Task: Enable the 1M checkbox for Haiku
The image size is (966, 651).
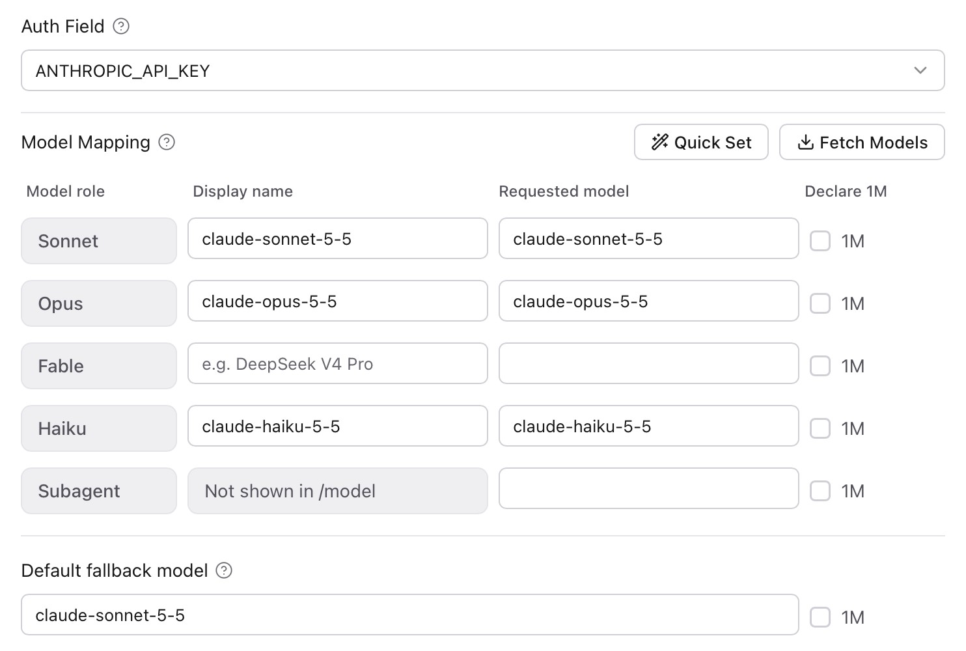Action: (x=820, y=428)
